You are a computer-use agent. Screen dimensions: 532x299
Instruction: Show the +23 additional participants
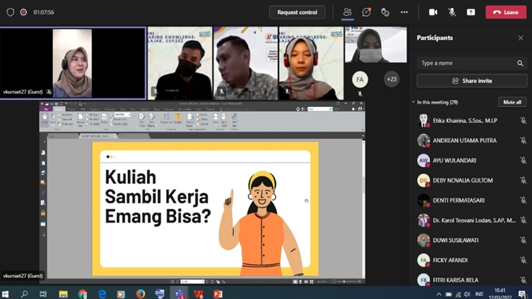point(391,78)
